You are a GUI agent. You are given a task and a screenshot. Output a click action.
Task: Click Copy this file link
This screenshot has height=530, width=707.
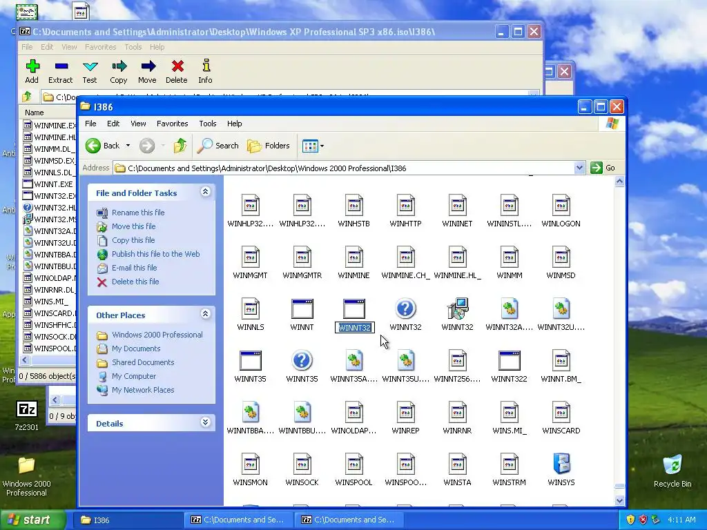pos(133,240)
